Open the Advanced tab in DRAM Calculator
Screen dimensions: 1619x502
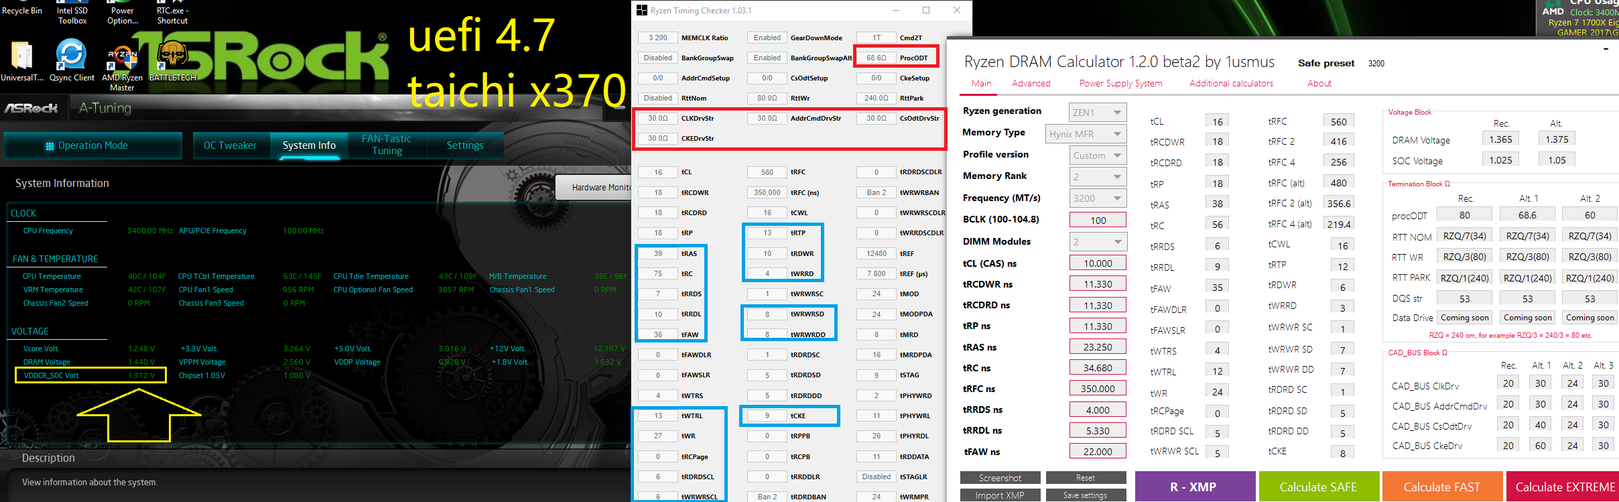point(1031,83)
